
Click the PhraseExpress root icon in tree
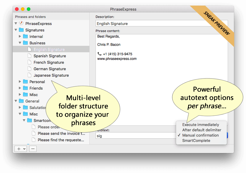[21, 23]
